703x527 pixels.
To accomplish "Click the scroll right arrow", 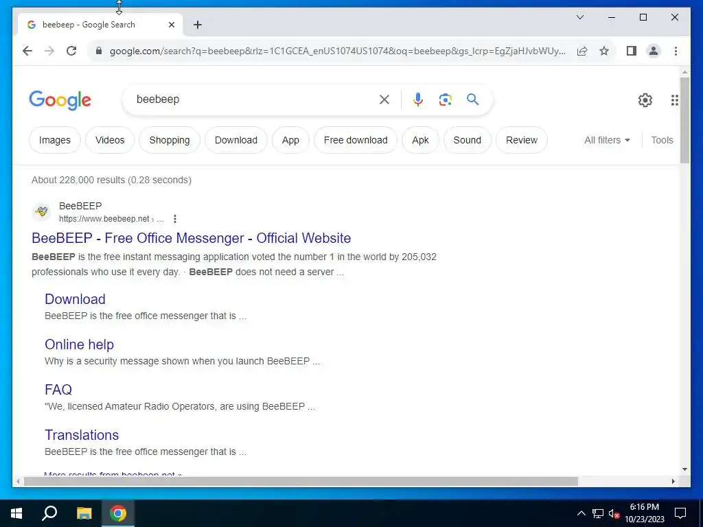I will 673,481.
